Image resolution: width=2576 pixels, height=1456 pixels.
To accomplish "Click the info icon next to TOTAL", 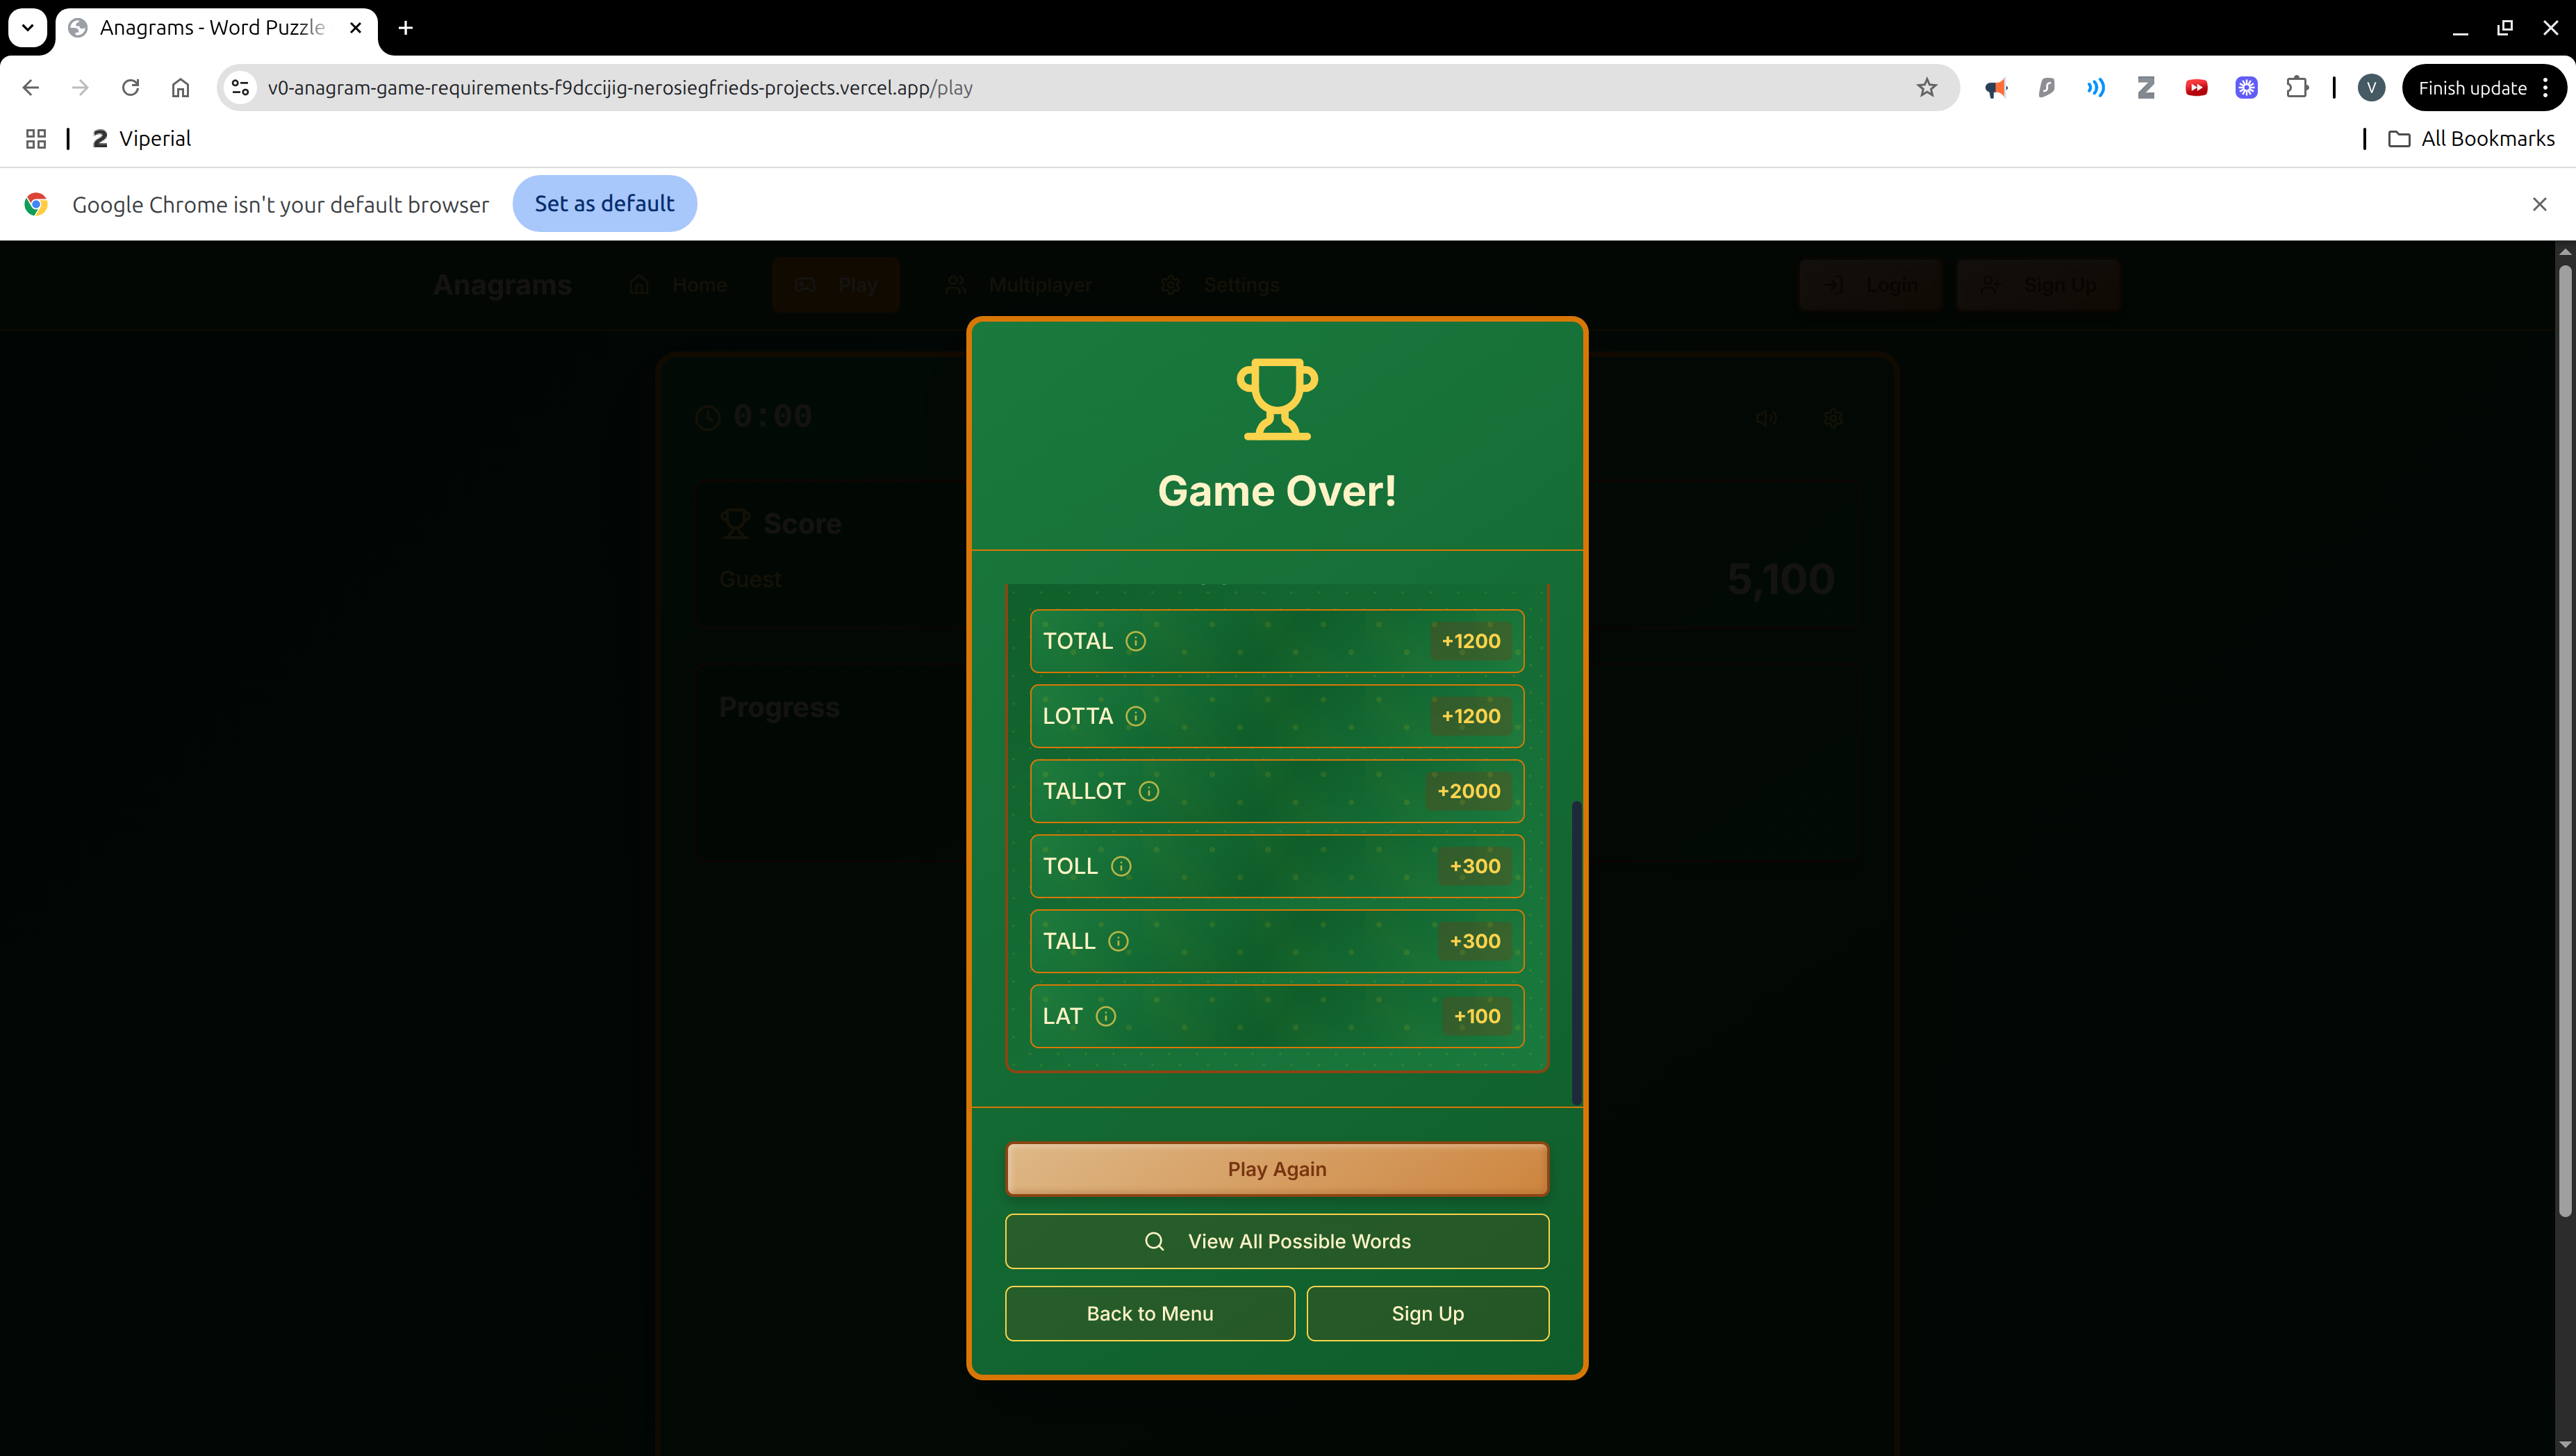I will (x=1135, y=641).
